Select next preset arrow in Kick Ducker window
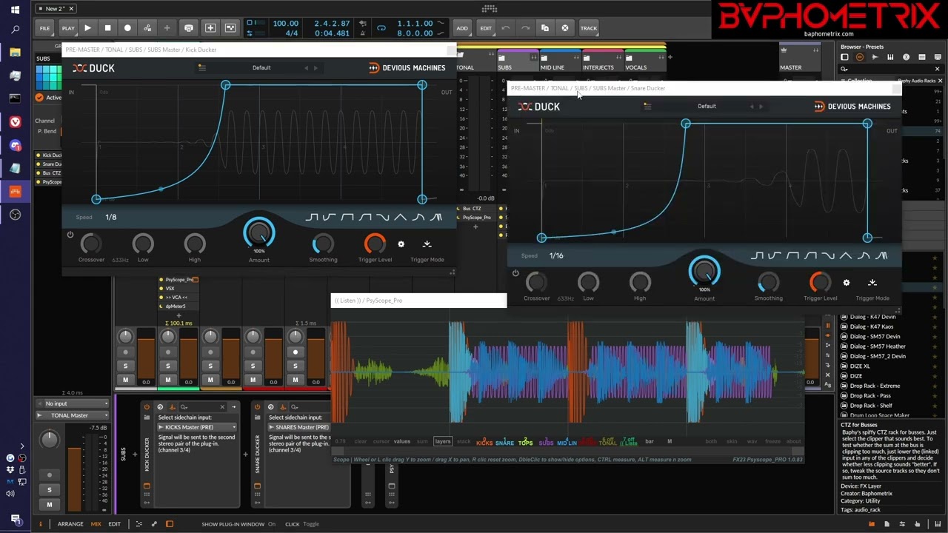Screen dimensions: 948x533 point(316,68)
